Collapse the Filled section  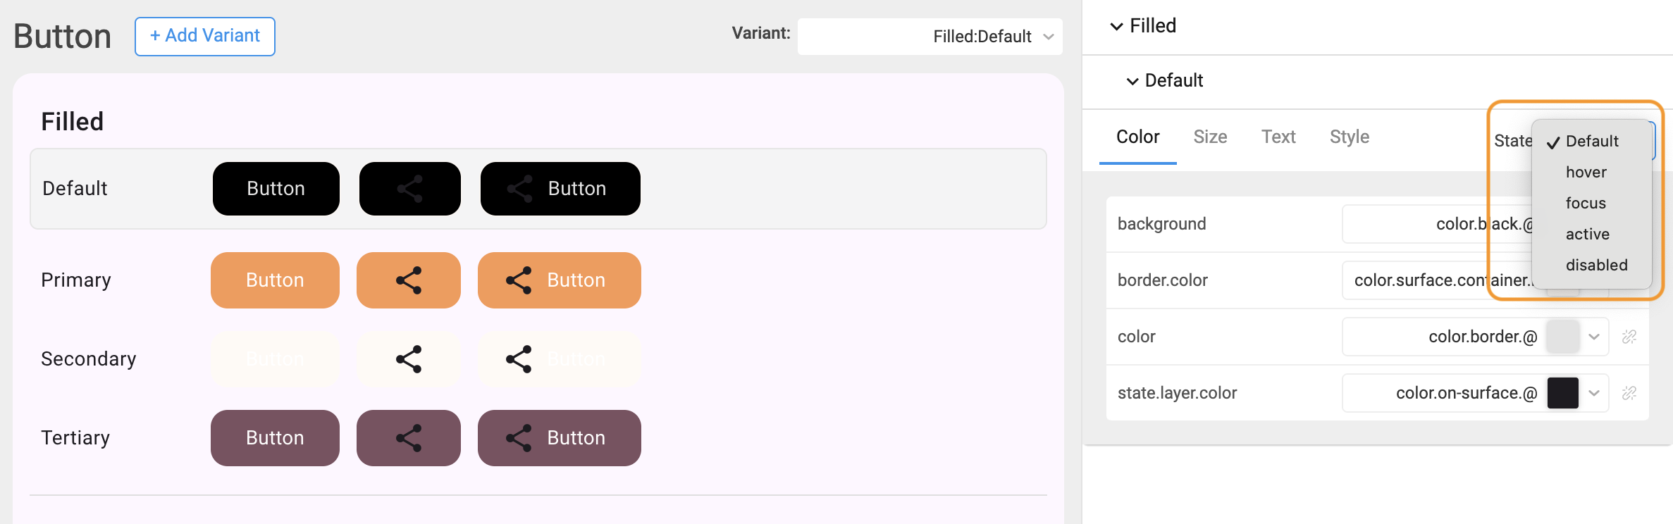[x=1116, y=27]
